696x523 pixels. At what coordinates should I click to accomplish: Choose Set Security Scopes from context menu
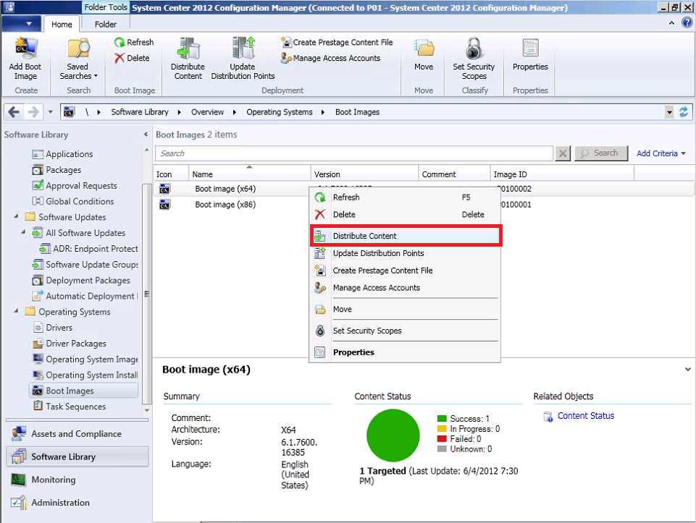(405, 331)
